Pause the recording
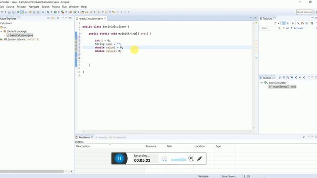317x178 pixels. point(119,158)
